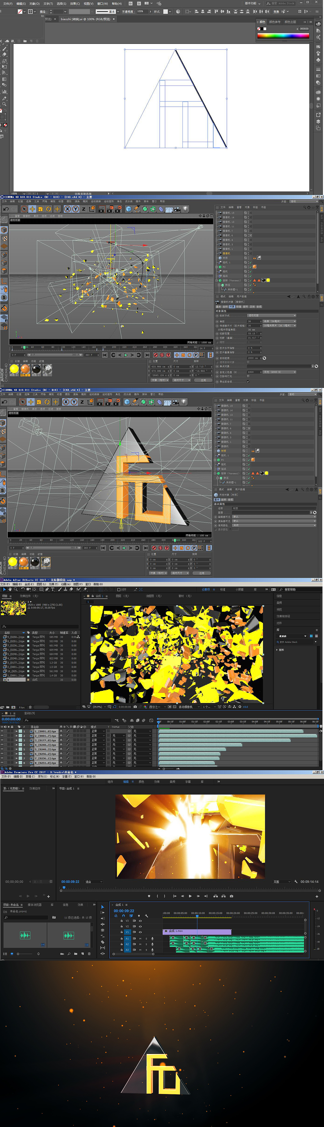Click Premiere Step Forward one frame button
Image resolution: width=324 pixels, height=1127 pixels.
[198, 896]
